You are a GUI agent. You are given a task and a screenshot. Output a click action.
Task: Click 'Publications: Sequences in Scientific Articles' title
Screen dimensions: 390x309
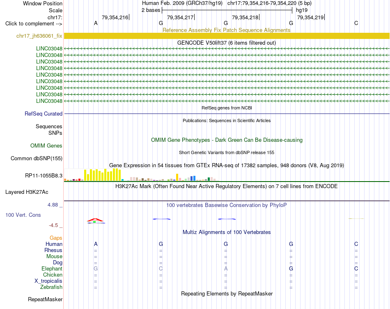click(227, 120)
